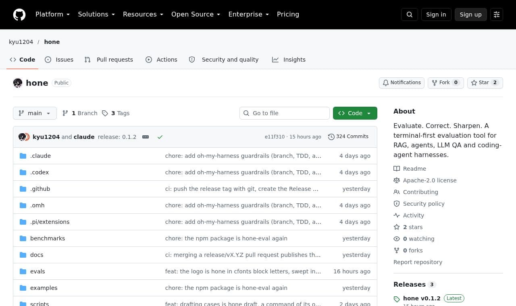Switch to the Pull requests tab
Image resolution: width=516 pixels, height=306 pixels.
pos(109,60)
